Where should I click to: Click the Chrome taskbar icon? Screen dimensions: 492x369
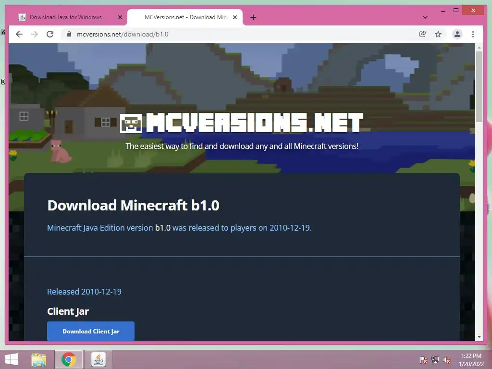pyautogui.click(x=68, y=359)
